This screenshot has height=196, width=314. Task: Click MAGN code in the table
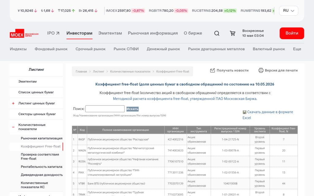click(82, 150)
